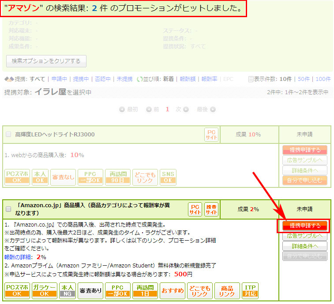The image size is (334, 304).
Task: Go to 最初 page
Action: tap(128, 110)
